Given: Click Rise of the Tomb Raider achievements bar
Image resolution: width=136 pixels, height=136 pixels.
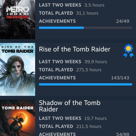Looking at the screenshot, I should point(85,84).
